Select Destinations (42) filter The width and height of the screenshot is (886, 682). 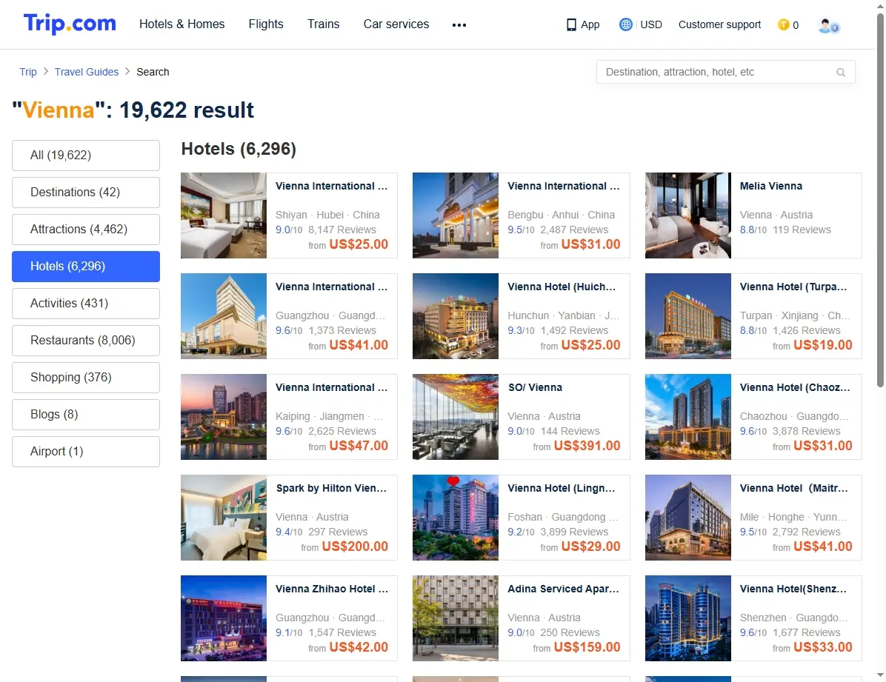click(x=86, y=192)
